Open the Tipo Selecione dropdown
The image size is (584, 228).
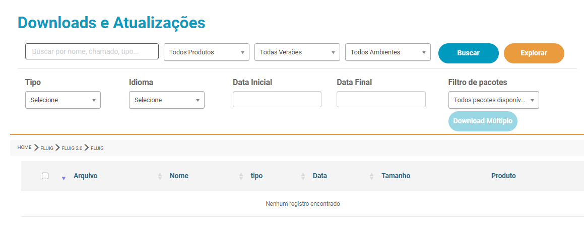[x=63, y=100]
